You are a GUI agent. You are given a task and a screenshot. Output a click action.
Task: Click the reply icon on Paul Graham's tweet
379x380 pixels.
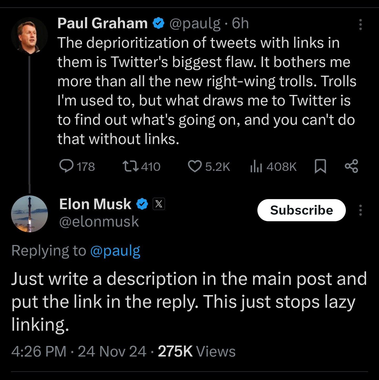coord(66,166)
